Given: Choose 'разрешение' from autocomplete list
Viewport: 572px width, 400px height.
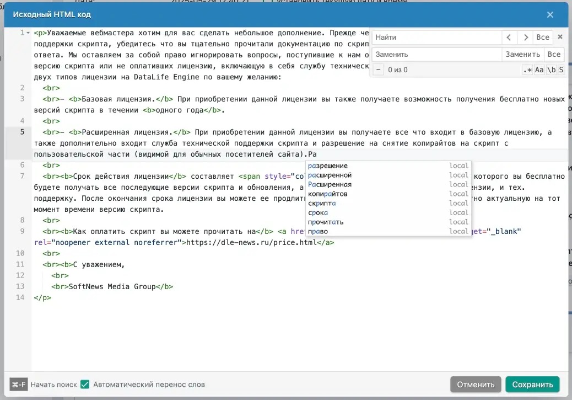Looking at the screenshot, I should point(328,166).
